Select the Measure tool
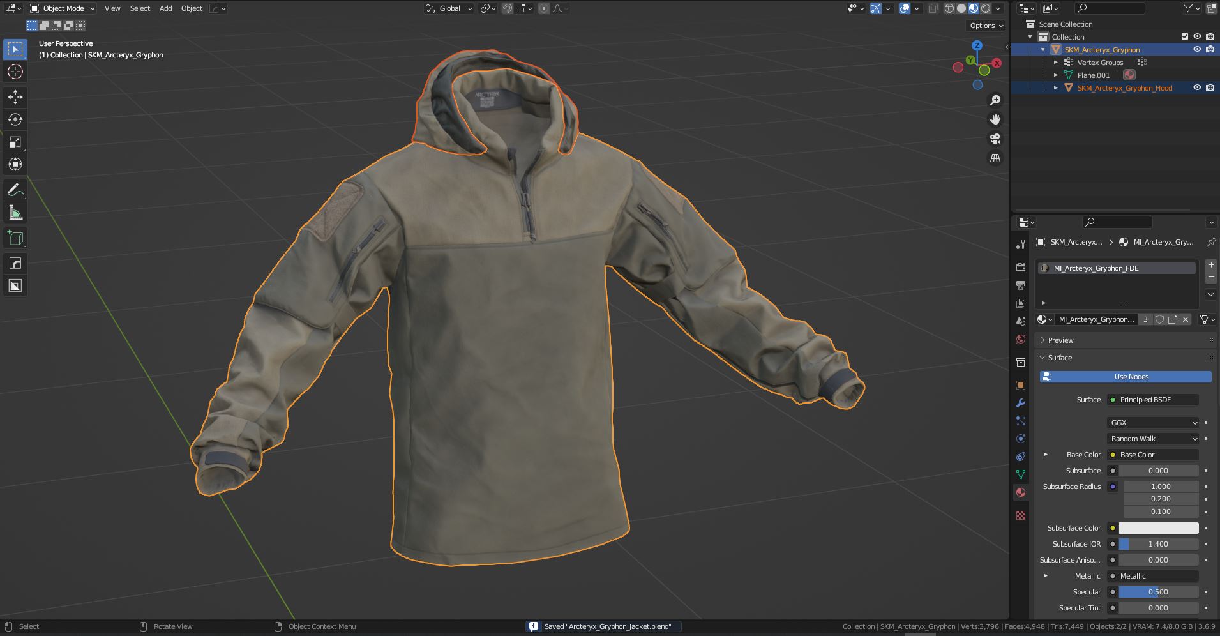Image resolution: width=1220 pixels, height=636 pixels. point(15,212)
